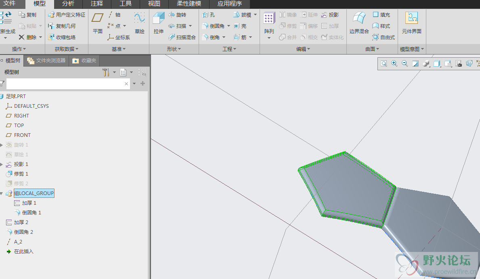Screen dimensions: 480x279
Task: Create a Coordinate System (坐标系)
Action: [x=119, y=38]
